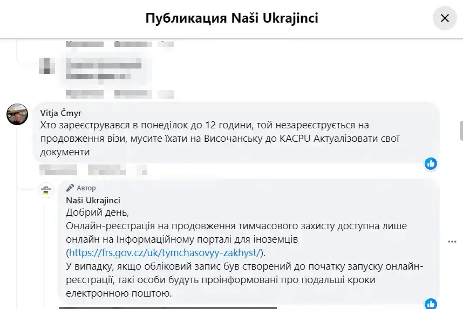This screenshot has height=309, width=463.
Task: Click middle blurred action under Vitja's comment
Action: [107, 170]
